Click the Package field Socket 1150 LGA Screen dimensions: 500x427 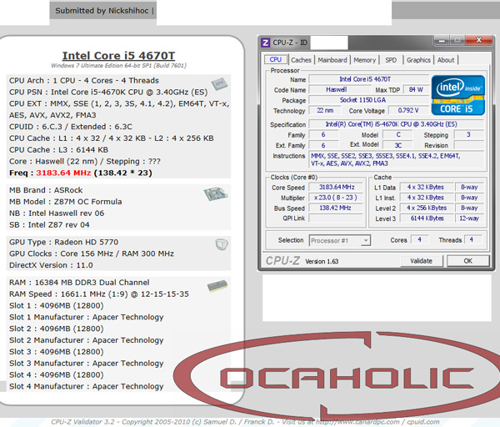(369, 100)
